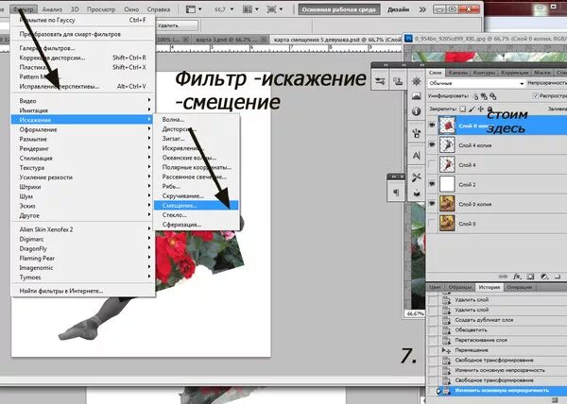Click Lock position icon

coord(481,109)
